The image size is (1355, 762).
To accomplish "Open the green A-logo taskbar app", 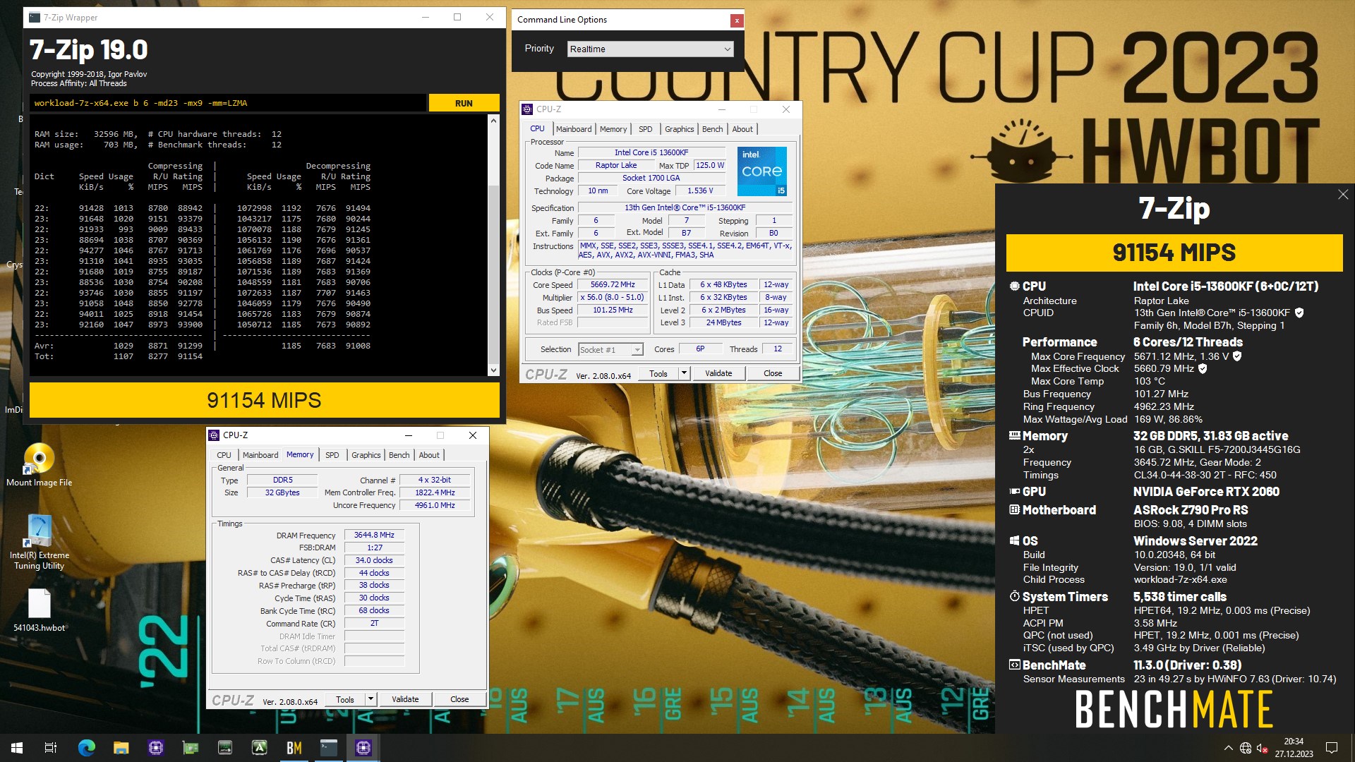I will (259, 748).
